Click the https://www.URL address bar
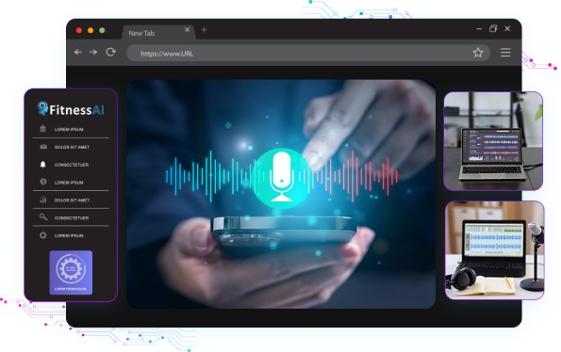Screen dimensions: 561x352 [307, 54]
